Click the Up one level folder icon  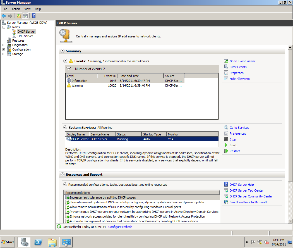19,16
